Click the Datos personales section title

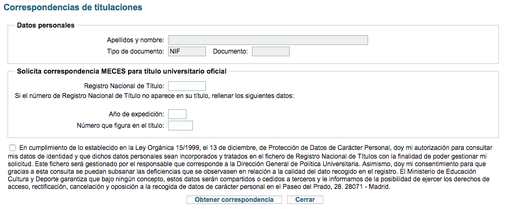click(46, 25)
